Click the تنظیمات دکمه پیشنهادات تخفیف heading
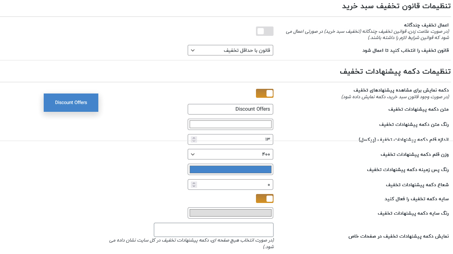Image resolution: width=453 pixels, height=254 pixels. point(395,71)
